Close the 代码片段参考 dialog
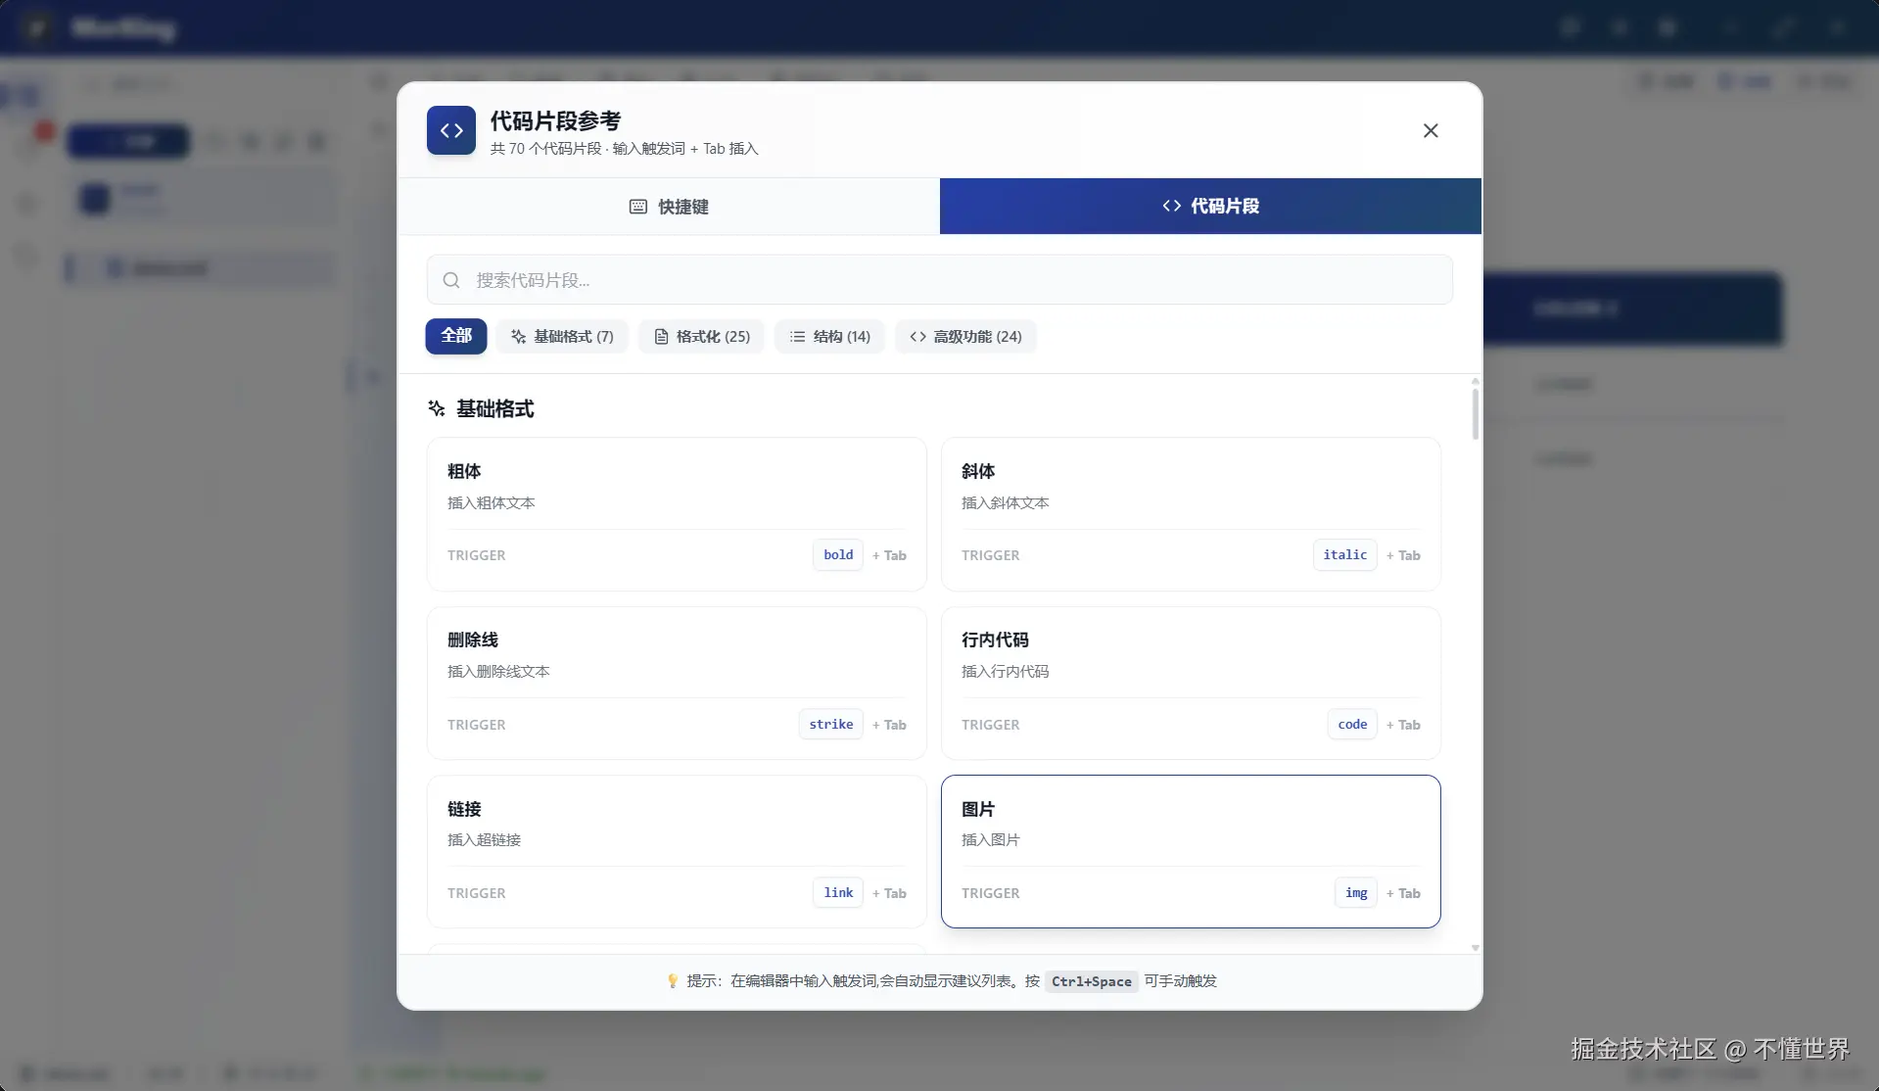This screenshot has width=1879, height=1091. click(x=1430, y=130)
